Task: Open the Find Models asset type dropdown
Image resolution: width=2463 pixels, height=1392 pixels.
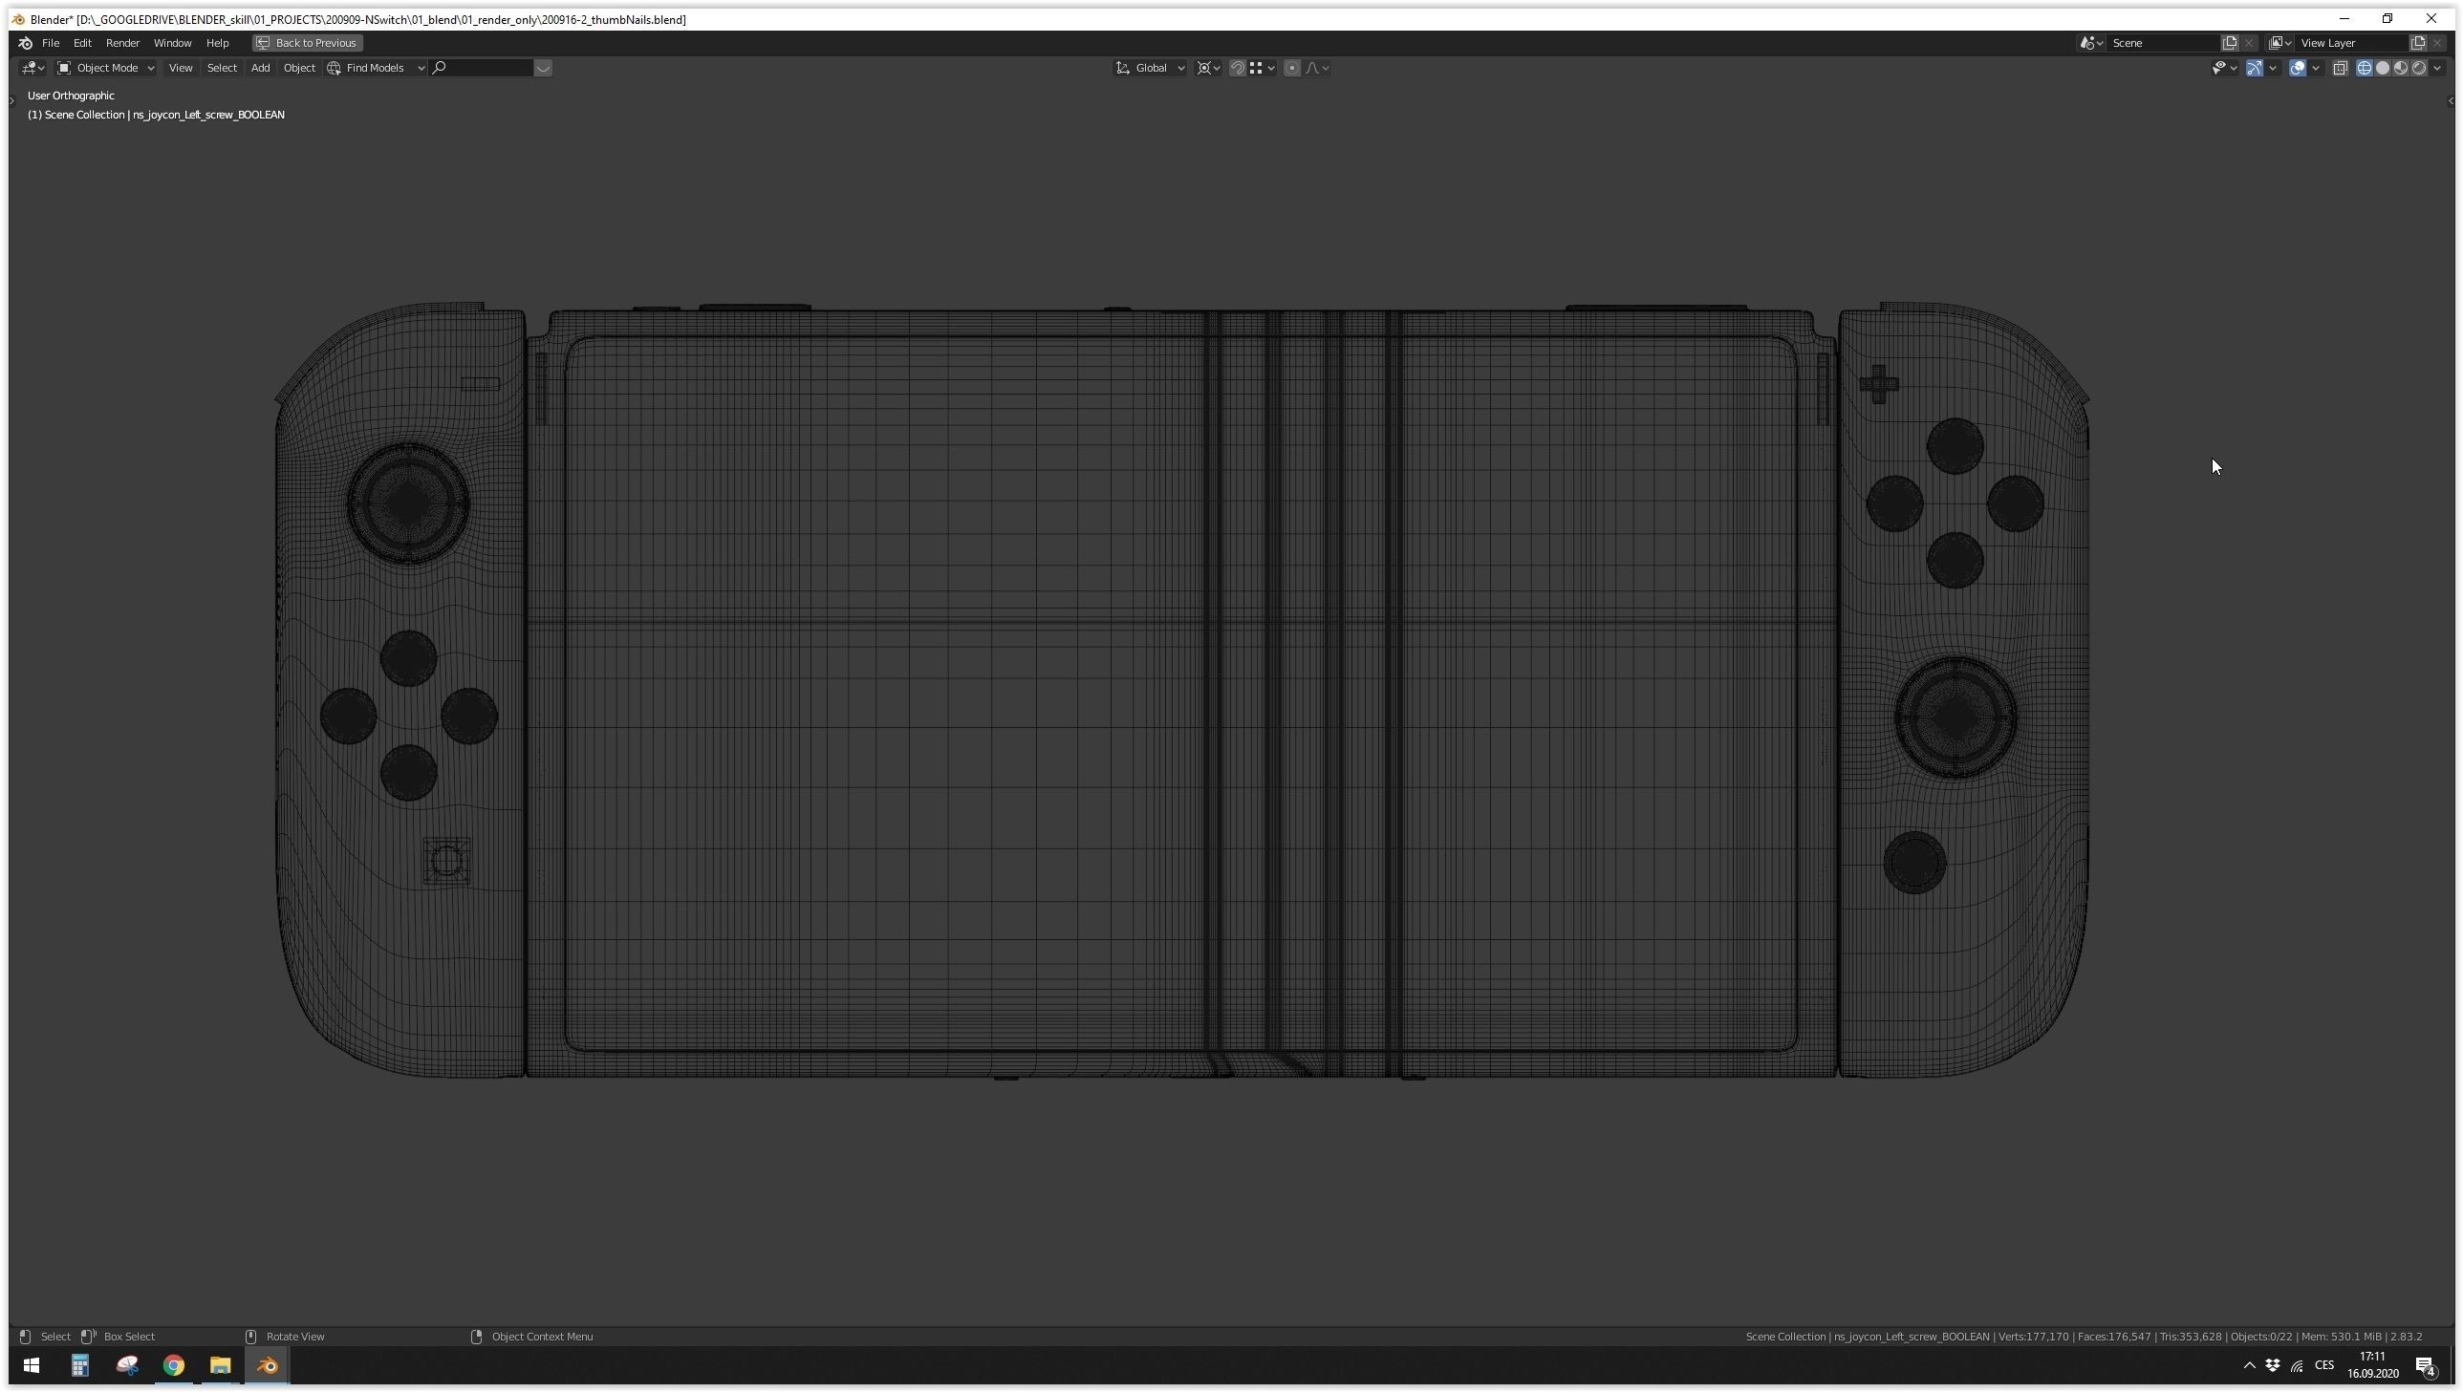Action: (377, 68)
